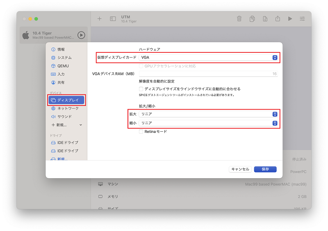This screenshot has height=231, width=328.
Task: Start 10.4 Tiger with its circular play button
Action: [81, 35]
